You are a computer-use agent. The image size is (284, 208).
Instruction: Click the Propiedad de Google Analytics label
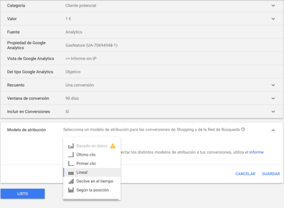(x=27, y=45)
